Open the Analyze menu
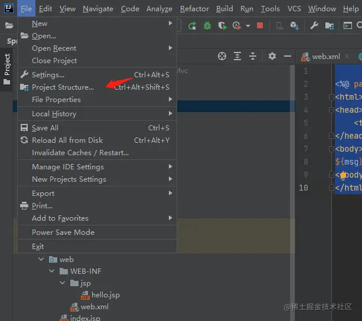The height and width of the screenshot is (321, 362). [x=159, y=9]
